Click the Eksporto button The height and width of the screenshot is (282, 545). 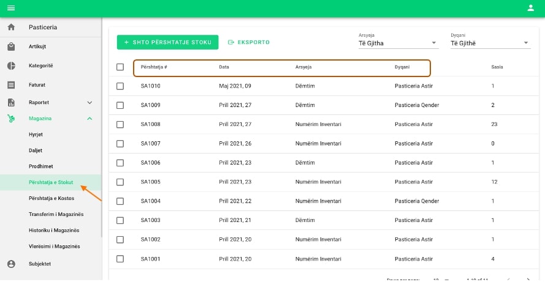point(248,42)
